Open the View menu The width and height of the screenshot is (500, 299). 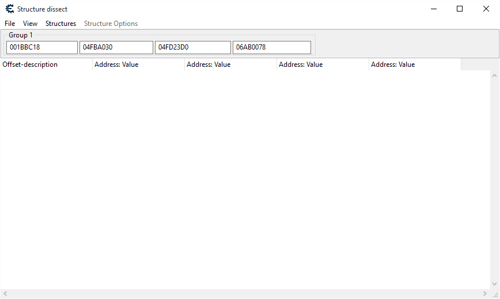coord(30,24)
